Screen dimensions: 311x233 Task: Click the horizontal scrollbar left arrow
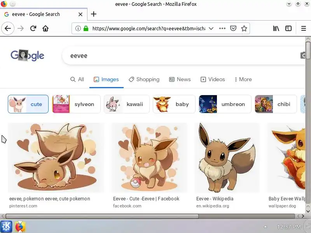[2, 216]
